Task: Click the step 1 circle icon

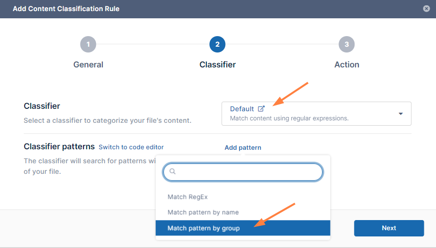Action: click(x=88, y=45)
